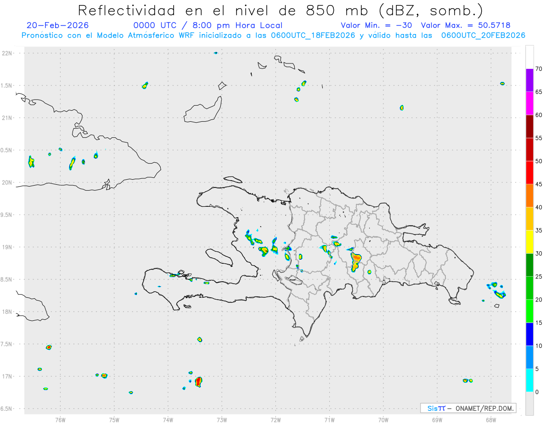The width and height of the screenshot is (551, 426).
Task: Click the white above-70 colorbar segment
Action: click(529, 57)
